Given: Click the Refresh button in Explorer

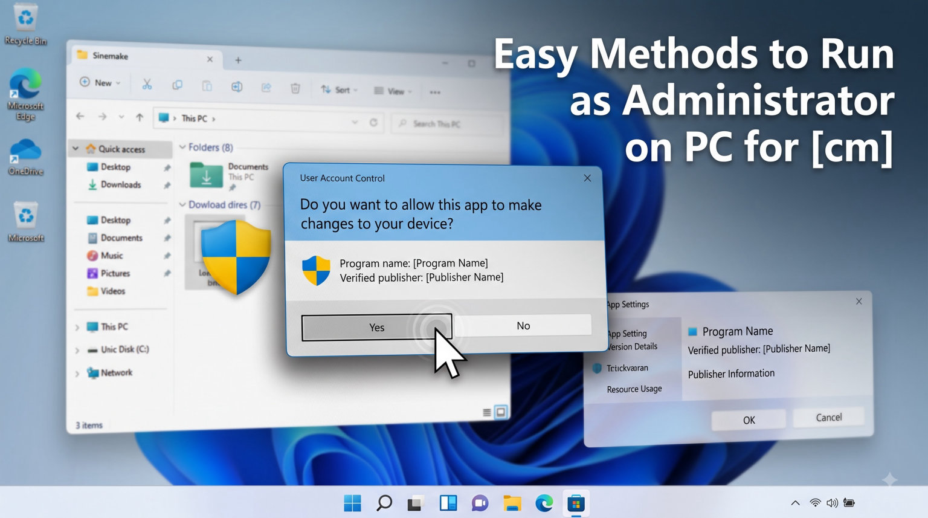Looking at the screenshot, I should click(373, 123).
